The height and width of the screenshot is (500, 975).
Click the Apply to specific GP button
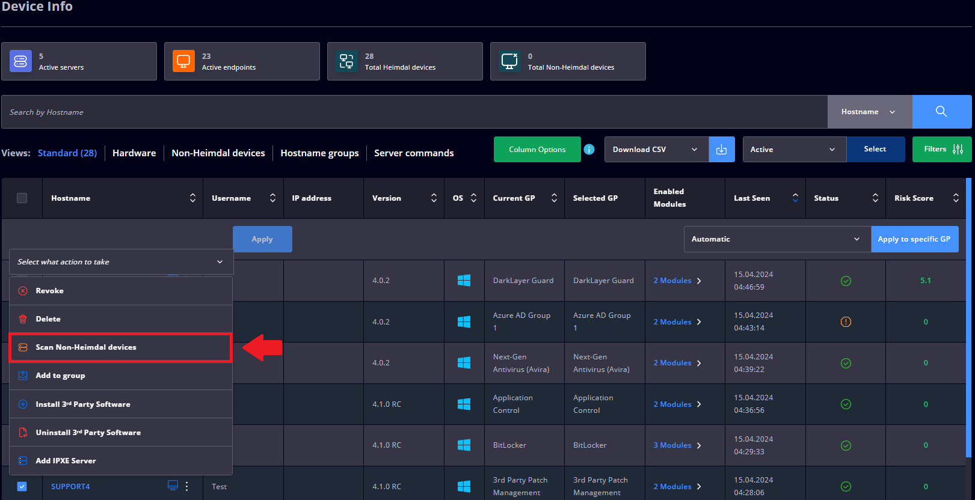click(x=914, y=239)
